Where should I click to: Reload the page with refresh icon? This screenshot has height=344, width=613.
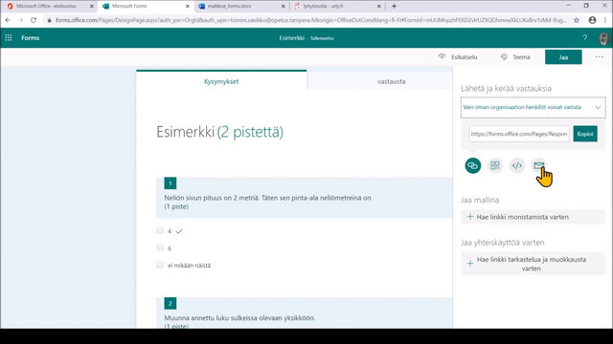pyautogui.click(x=34, y=20)
